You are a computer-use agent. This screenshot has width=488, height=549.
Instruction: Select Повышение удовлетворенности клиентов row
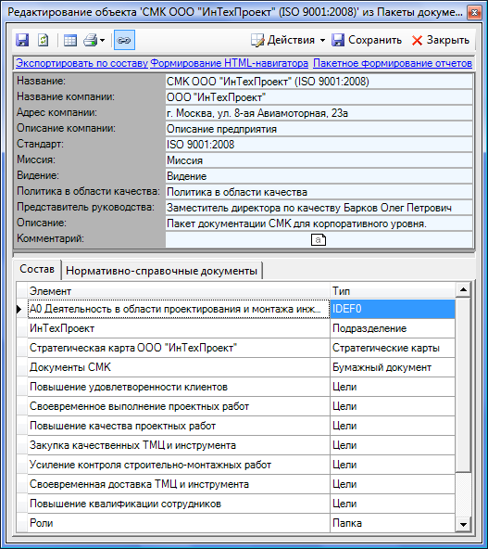click(179, 387)
